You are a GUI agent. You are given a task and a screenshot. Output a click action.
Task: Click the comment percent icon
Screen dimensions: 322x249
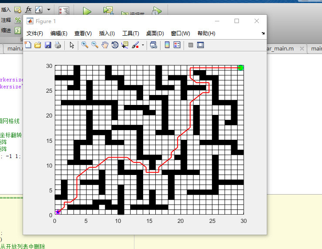pos(18,20)
